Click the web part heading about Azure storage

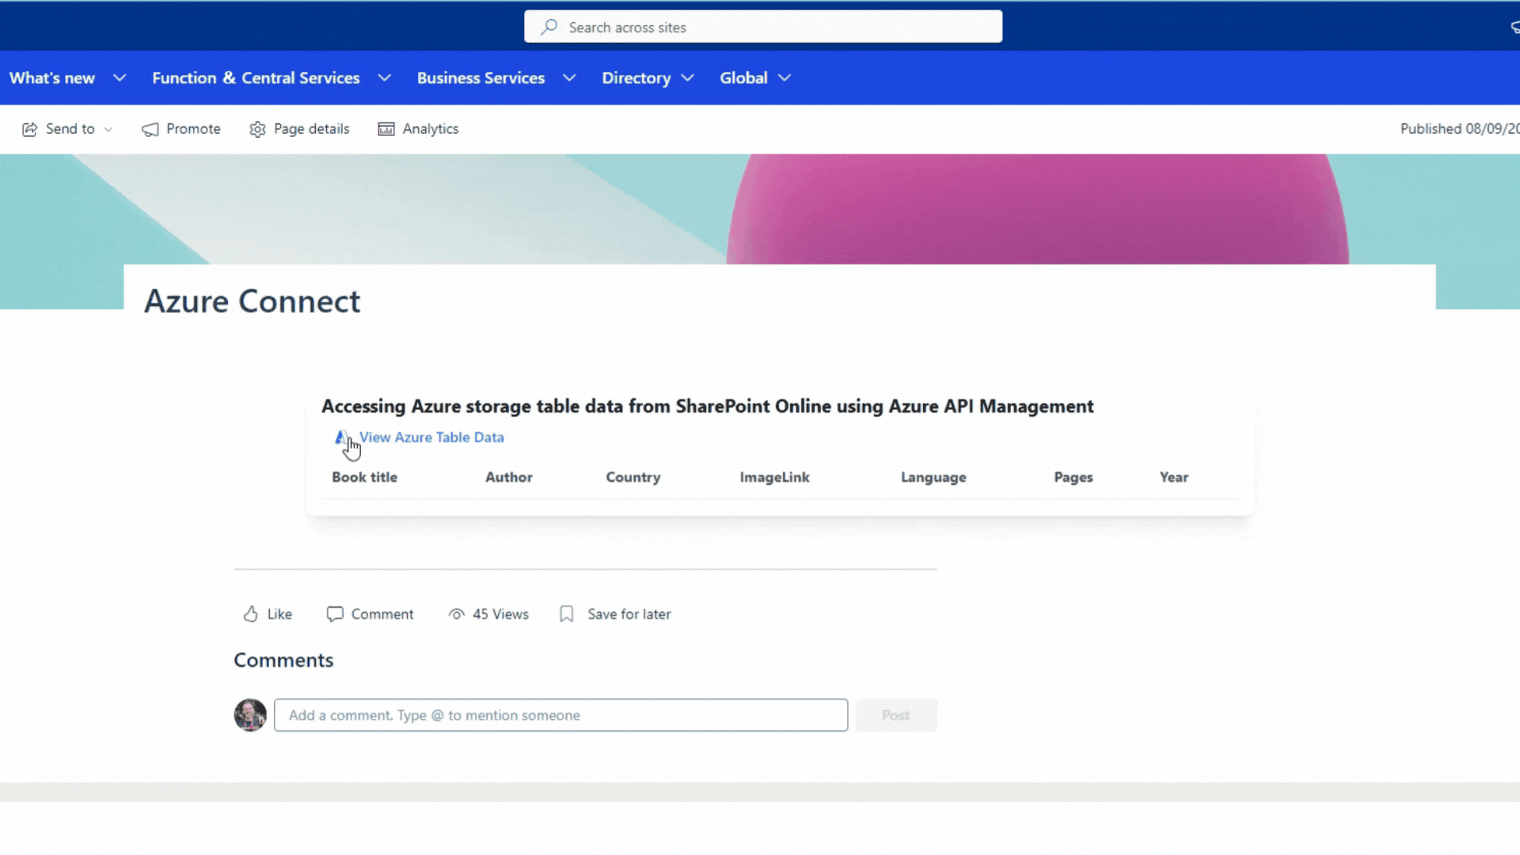707,406
